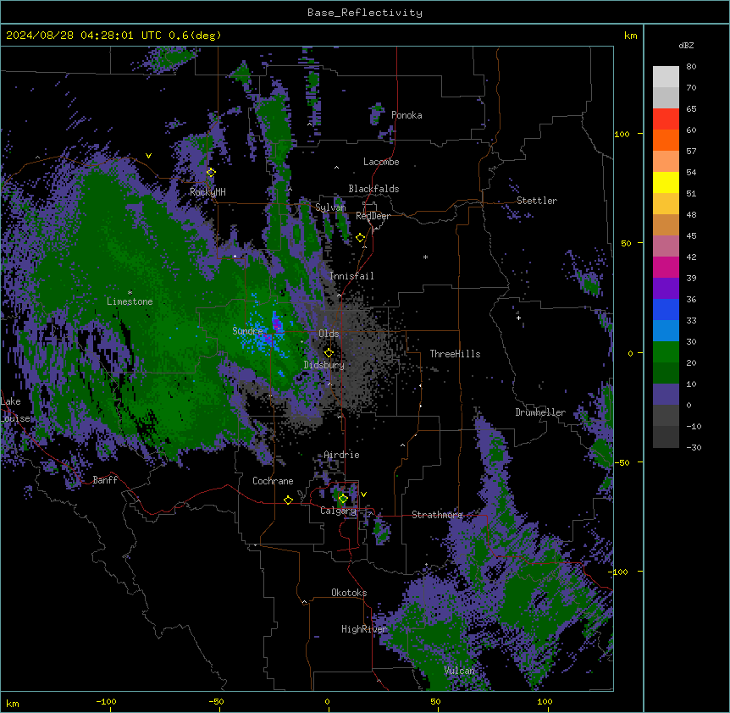Click the Strathmore city label
The image size is (730, 713).
click(437, 515)
